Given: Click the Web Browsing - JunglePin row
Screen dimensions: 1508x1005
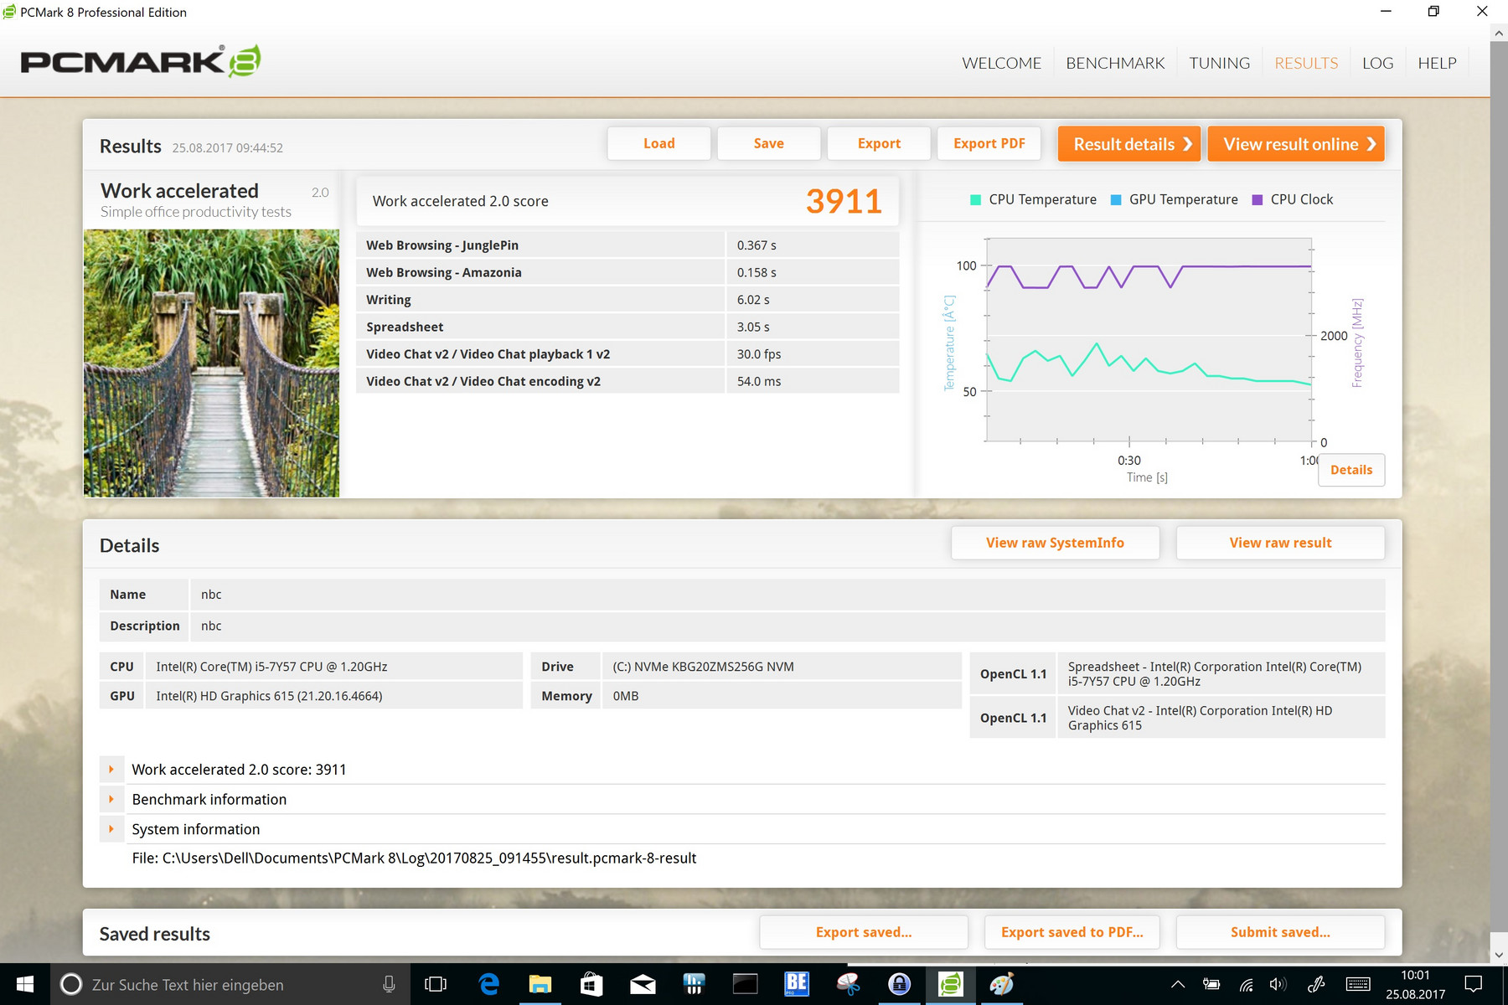Looking at the screenshot, I should click(x=627, y=245).
